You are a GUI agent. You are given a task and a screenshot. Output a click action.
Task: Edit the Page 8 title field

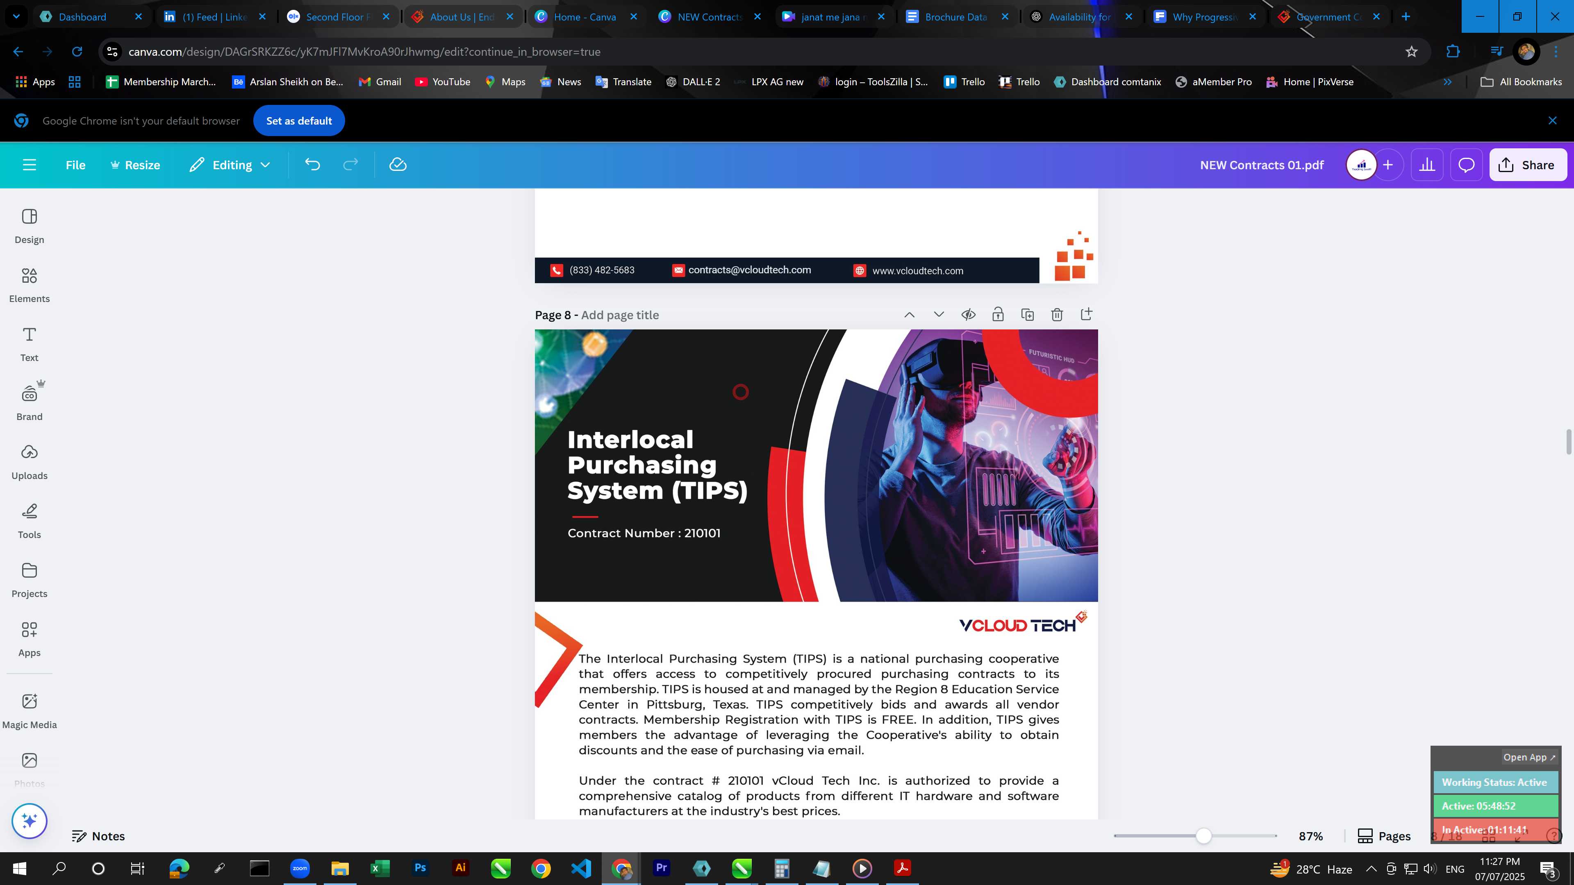point(620,315)
